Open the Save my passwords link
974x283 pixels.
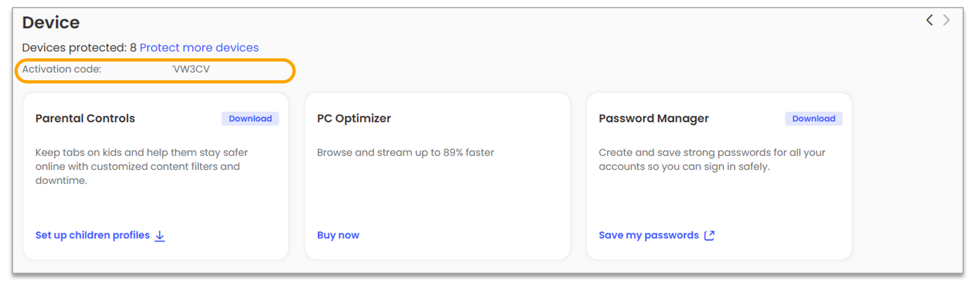(x=648, y=235)
